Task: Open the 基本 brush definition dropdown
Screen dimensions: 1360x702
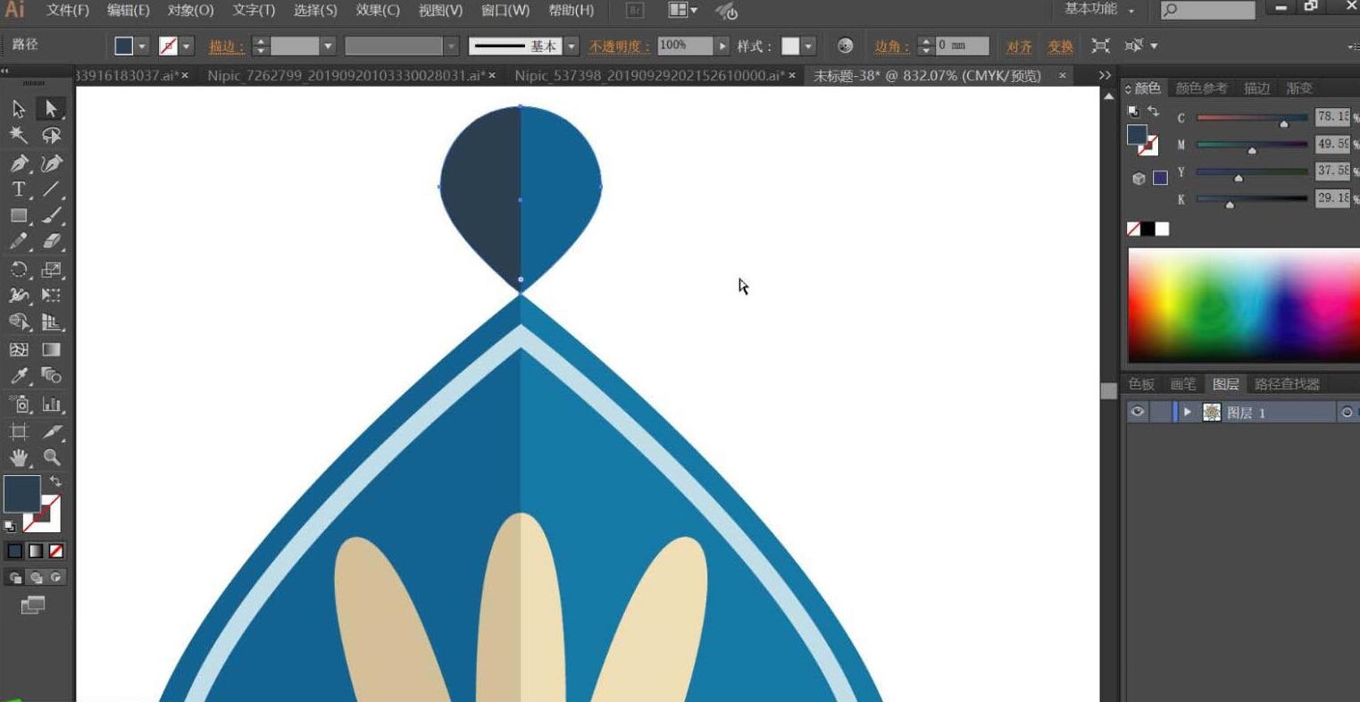Action: click(x=572, y=46)
